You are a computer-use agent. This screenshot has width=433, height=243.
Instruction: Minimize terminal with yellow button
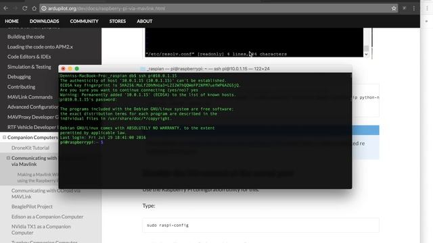point(70,69)
